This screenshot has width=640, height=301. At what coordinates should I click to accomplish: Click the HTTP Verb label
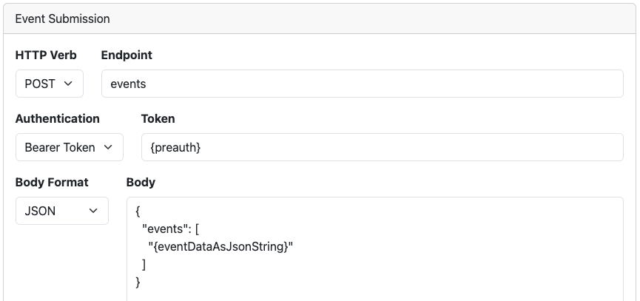pyautogui.click(x=46, y=55)
